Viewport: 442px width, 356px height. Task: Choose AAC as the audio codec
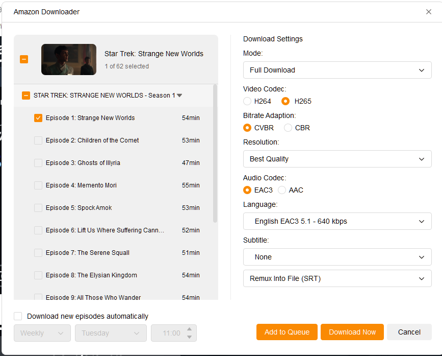click(283, 190)
